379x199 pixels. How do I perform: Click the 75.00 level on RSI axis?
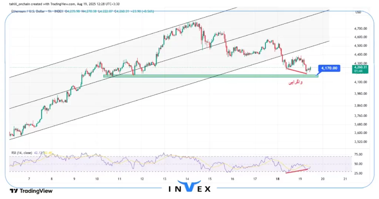pyautogui.click(x=358, y=155)
